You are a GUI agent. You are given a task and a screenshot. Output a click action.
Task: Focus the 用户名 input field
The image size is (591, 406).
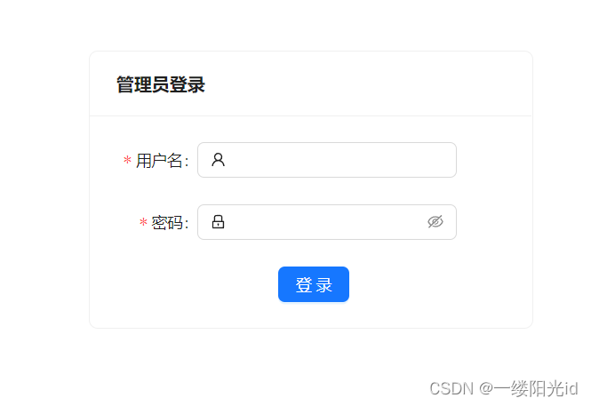click(x=327, y=160)
